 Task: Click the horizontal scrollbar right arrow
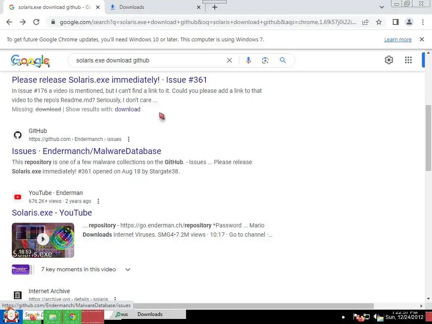421,306
